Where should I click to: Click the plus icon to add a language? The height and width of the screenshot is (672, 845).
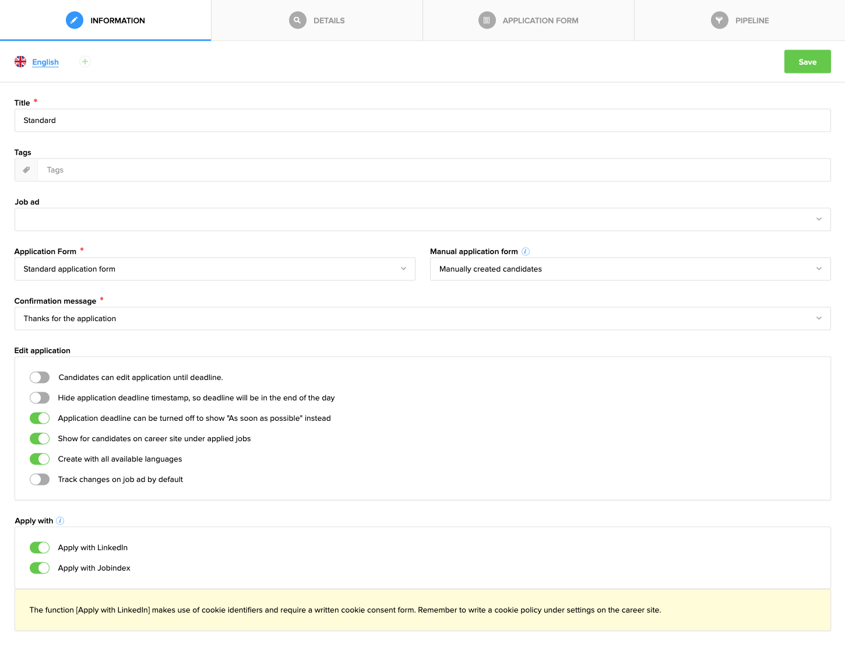(85, 61)
